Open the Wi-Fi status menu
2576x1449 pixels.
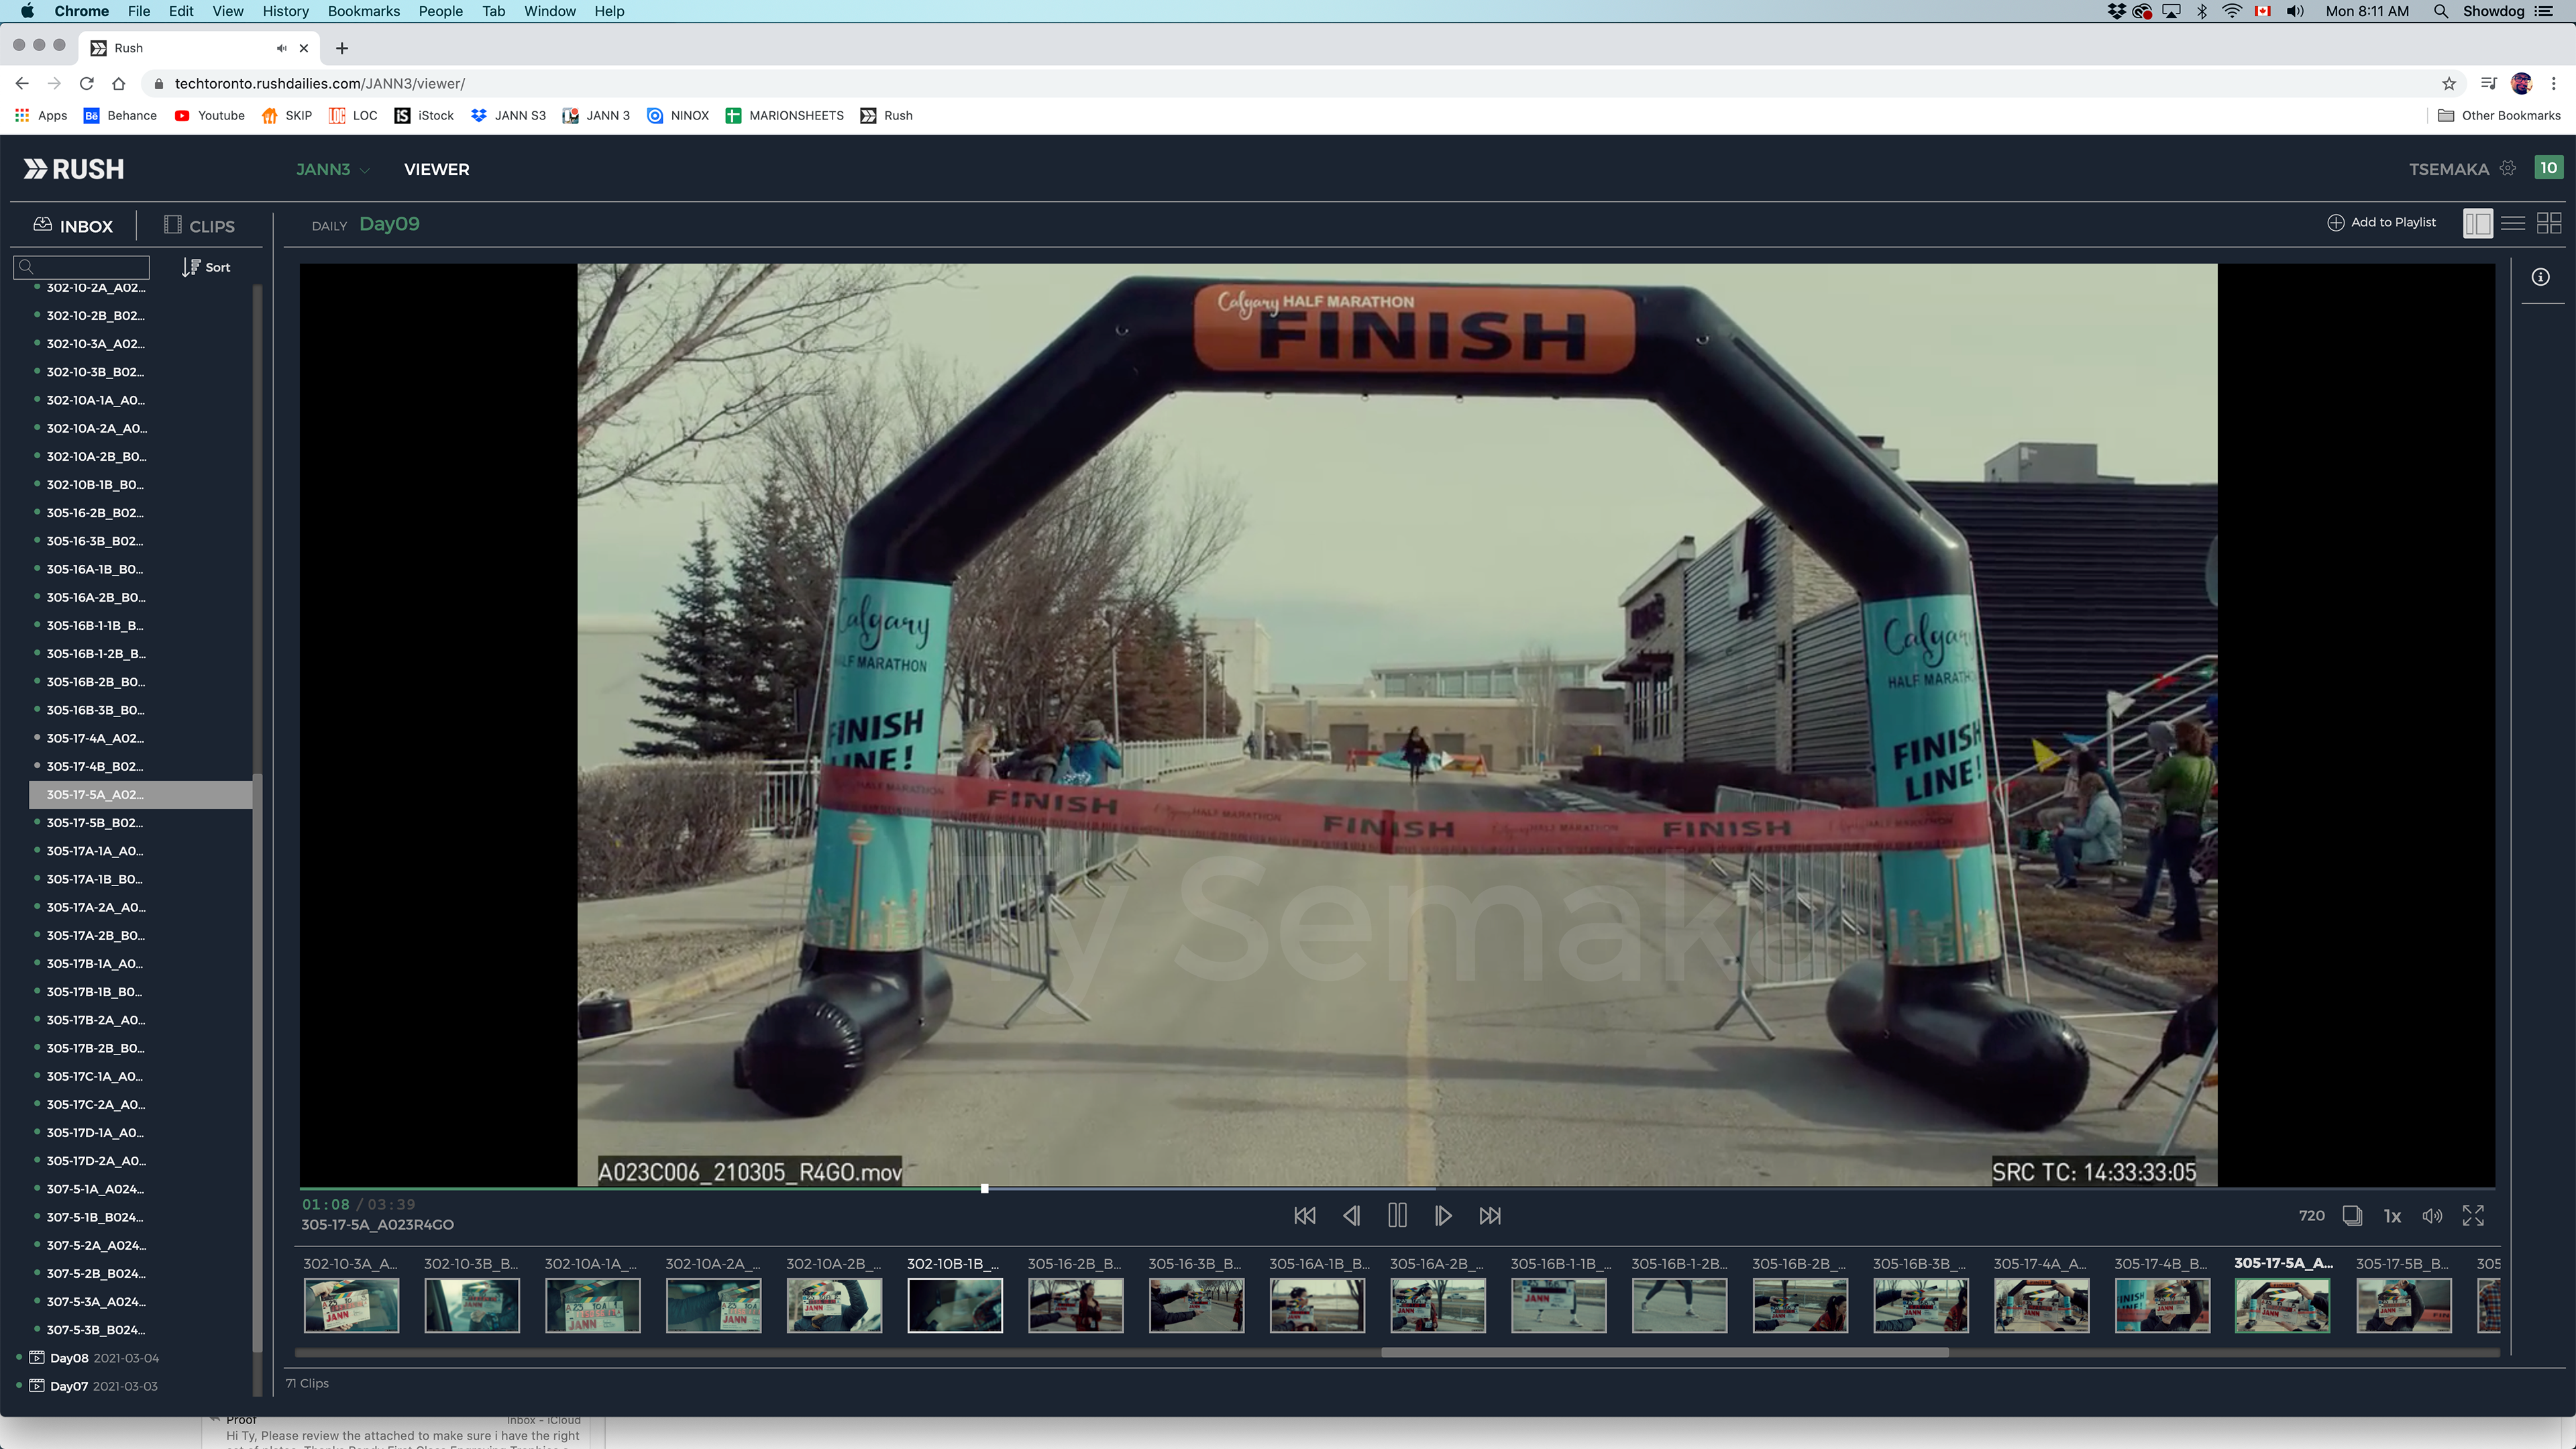click(x=2231, y=11)
